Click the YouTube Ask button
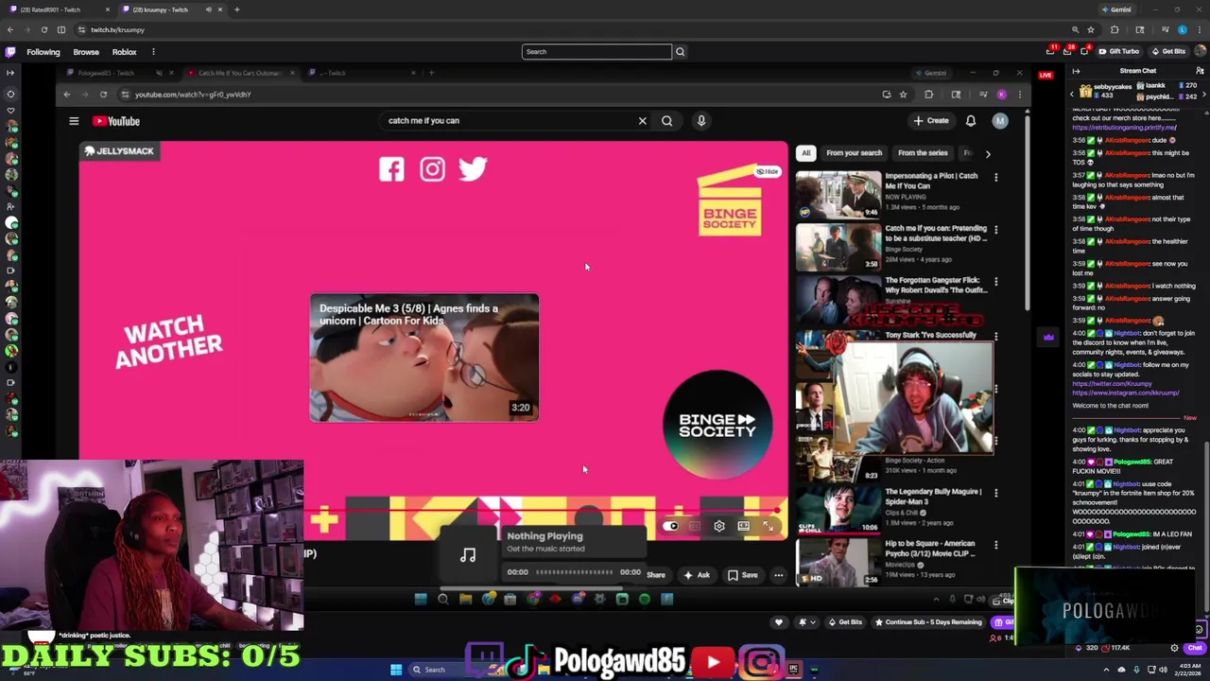Screen dimensions: 1210x681 (x=697, y=575)
